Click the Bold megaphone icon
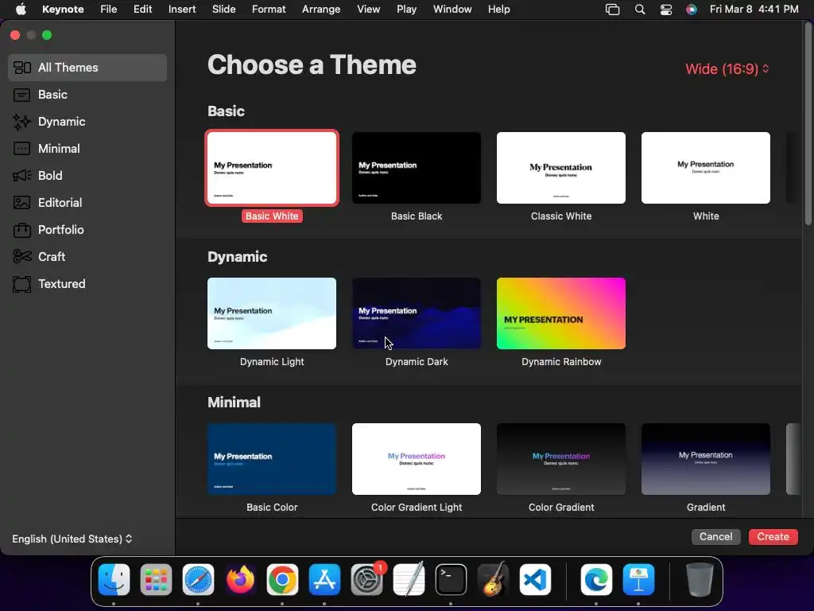The height and width of the screenshot is (611, 814). tap(21, 176)
